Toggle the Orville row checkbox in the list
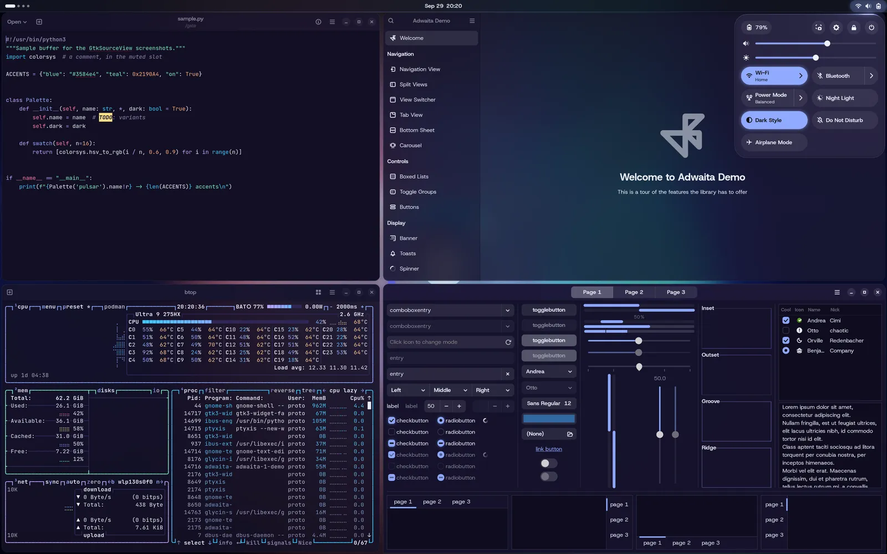Image resolution: width=887 pixels, height=554 pixels. tap(786, 340)
